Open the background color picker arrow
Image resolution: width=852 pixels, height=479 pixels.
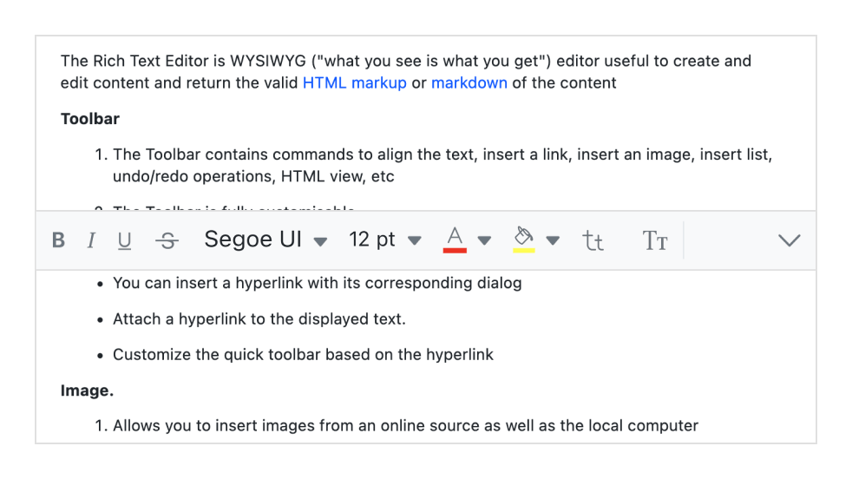[x=554, y=240]
